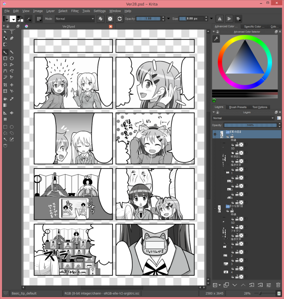Select the Rectangle tool
Screen dimensions: 284x299
pyautogui.click(x=6, y=58)
